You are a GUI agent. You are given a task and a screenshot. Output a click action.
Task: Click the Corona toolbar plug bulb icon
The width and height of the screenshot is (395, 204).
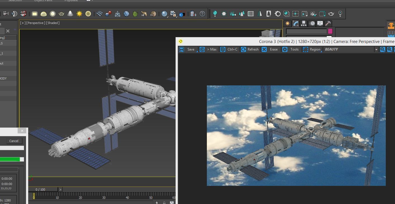click(340, 14)
